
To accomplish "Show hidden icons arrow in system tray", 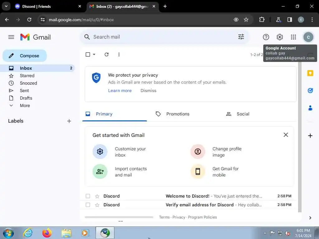I will 265,233.
